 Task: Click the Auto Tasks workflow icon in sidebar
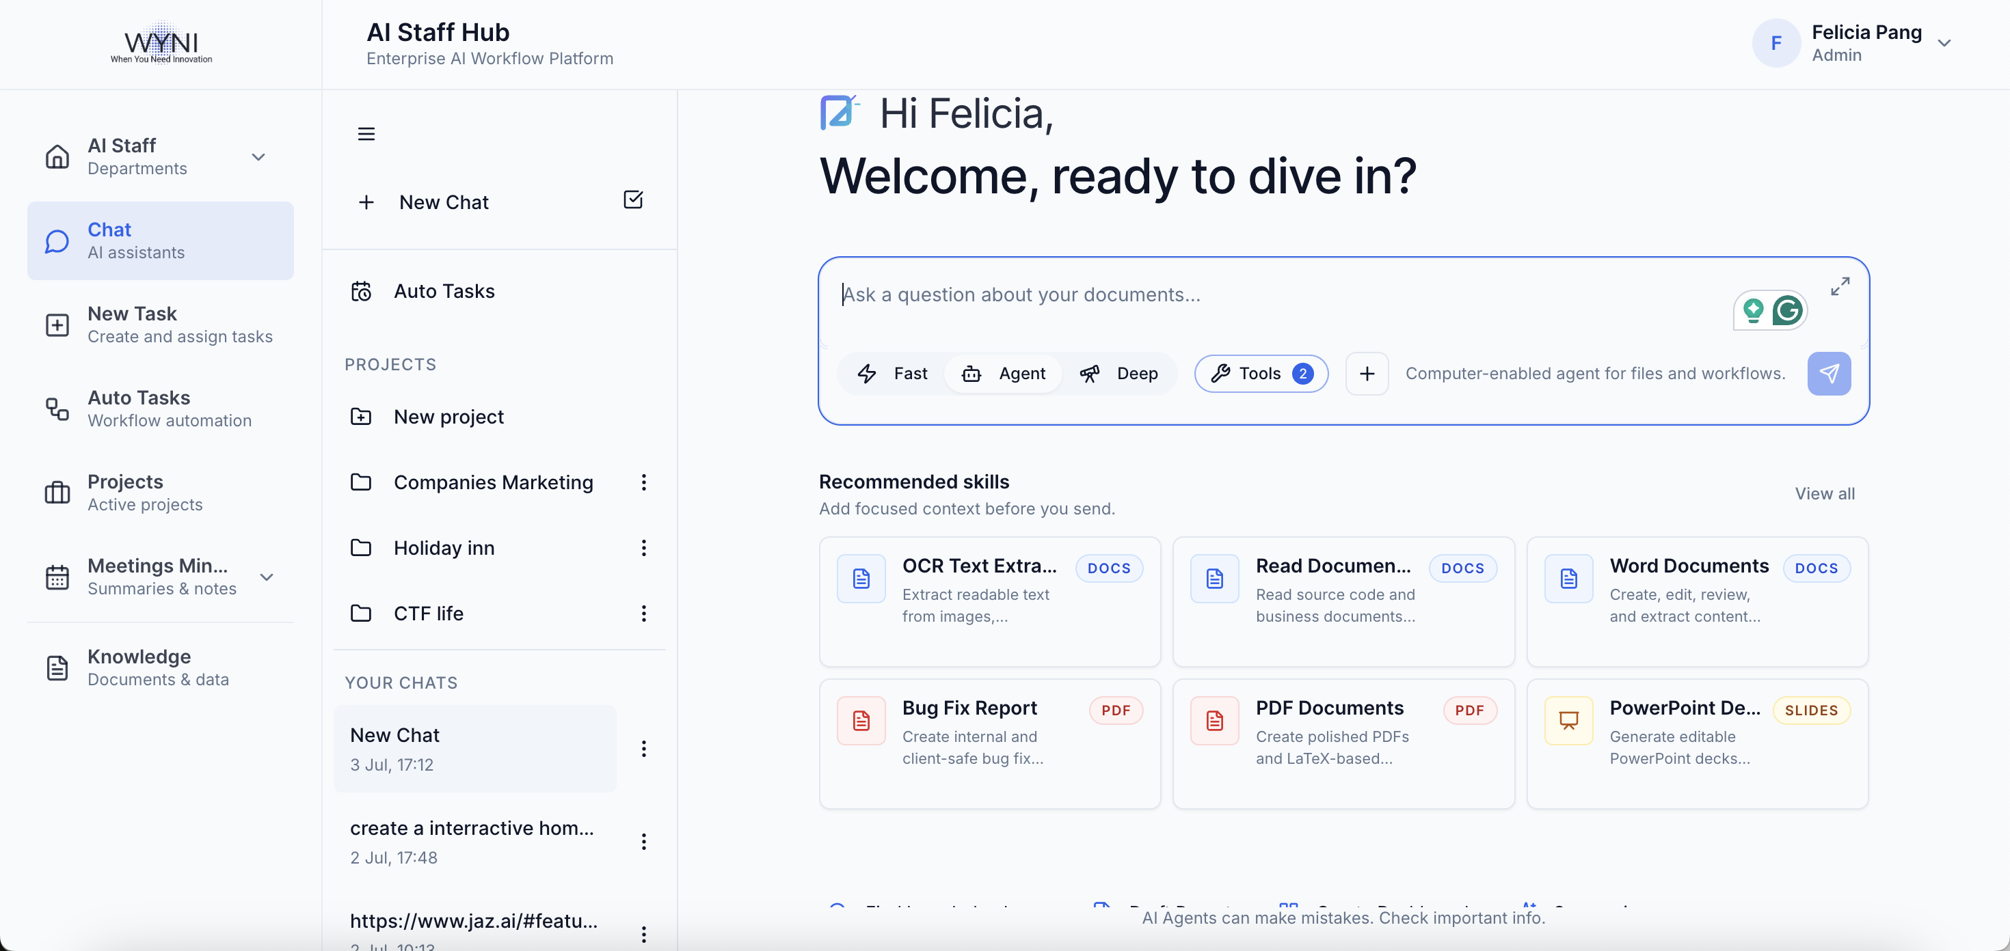[x=57, y=409]
